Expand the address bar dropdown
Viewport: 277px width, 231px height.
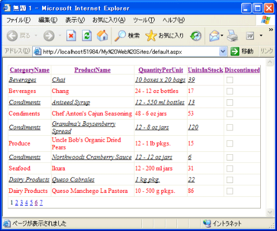coord(223,51)
